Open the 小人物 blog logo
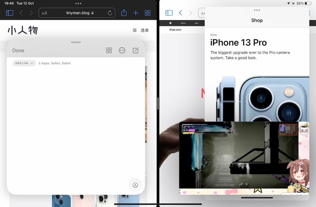The width and height of the screenshot is (316, 207). click(23, 30)
